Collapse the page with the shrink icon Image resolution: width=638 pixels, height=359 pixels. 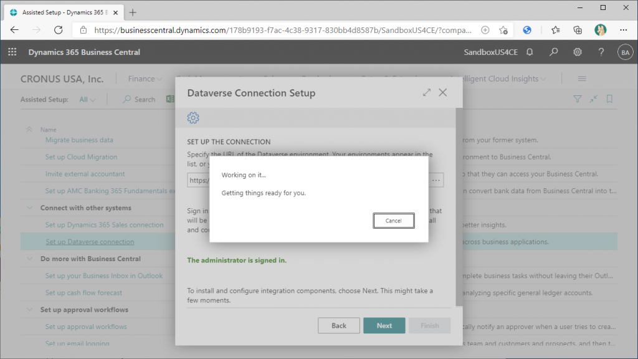[x=594, y=99]
